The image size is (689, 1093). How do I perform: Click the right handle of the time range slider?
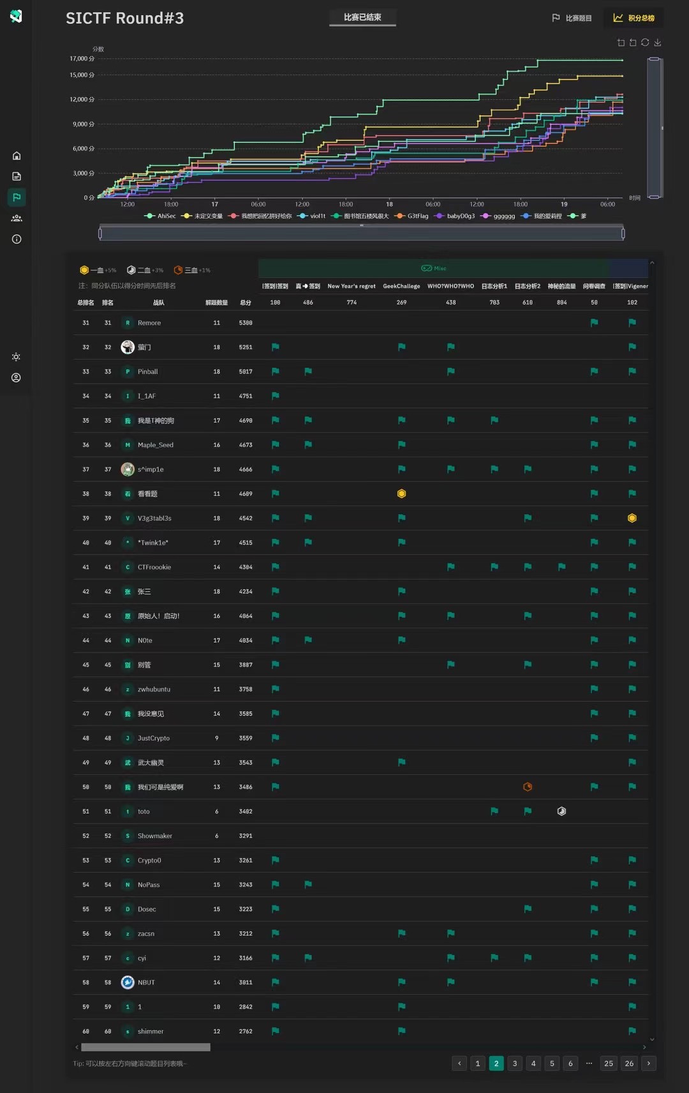pos(623,234)
